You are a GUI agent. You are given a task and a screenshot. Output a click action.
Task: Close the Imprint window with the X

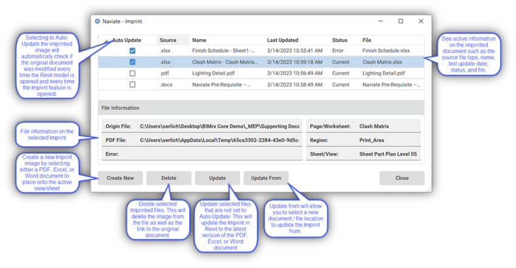421,21
